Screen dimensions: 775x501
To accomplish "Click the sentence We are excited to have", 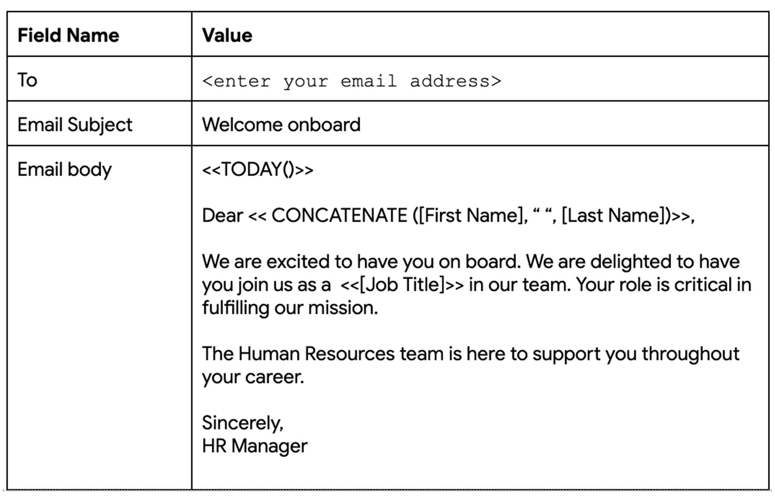I will (x=362, y=262).
